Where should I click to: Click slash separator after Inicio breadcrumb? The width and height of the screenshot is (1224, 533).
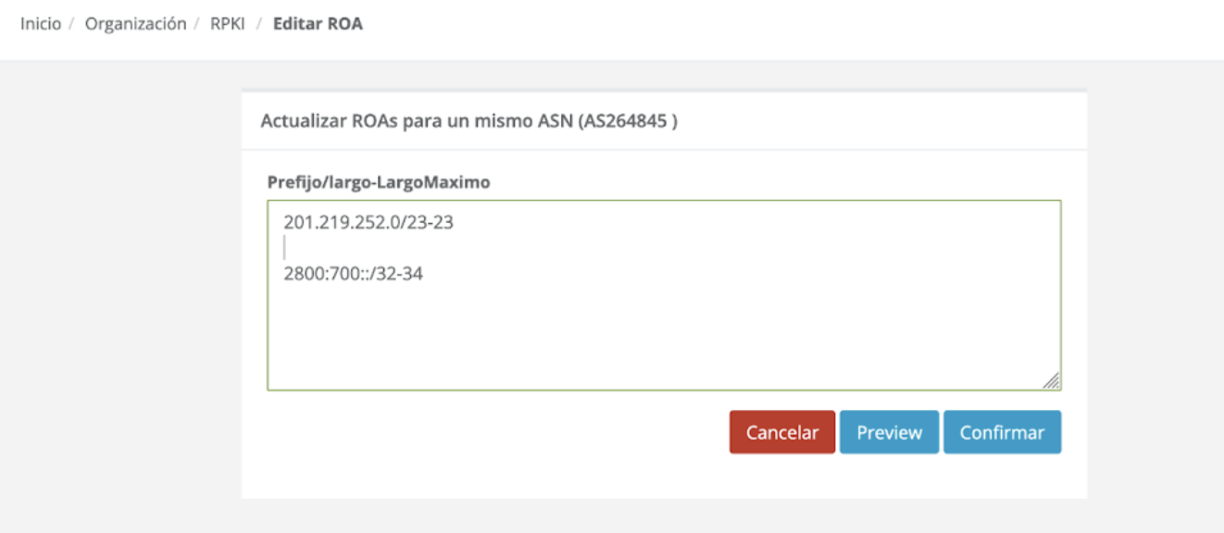(x=73, y=24)
